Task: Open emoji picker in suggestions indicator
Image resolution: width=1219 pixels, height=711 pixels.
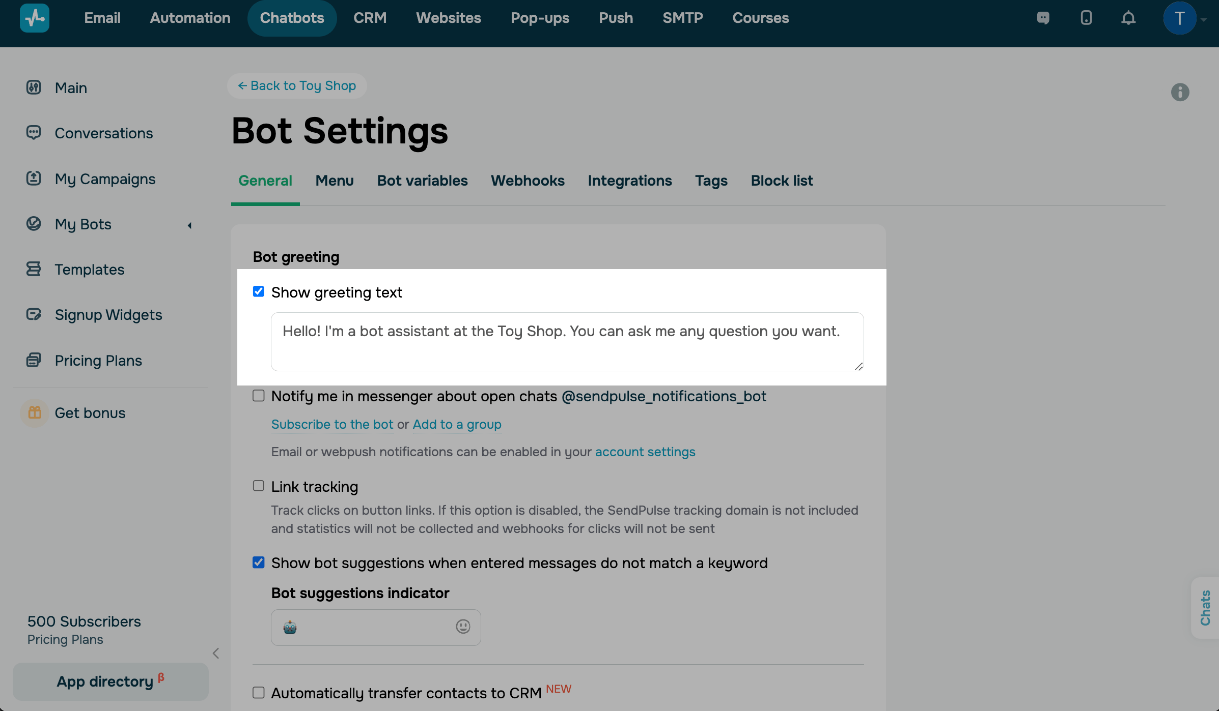Action: [x=462, y=627]
